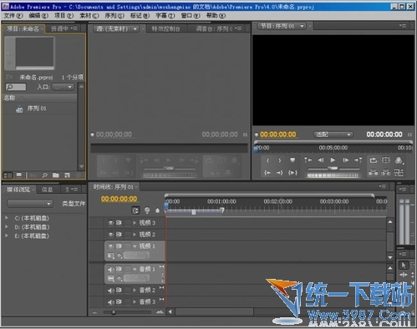The height and width of the screenshot is (329, 417).
Task: Toggle track lock box on 视频 2
Action: tap(128, 235)
